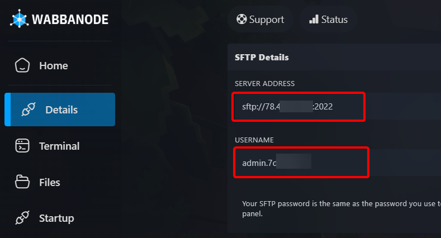The height and width of the screenshot is (238, 441).
Task: Click the Status bar-chart icon
Action: [x=314, y=20]
